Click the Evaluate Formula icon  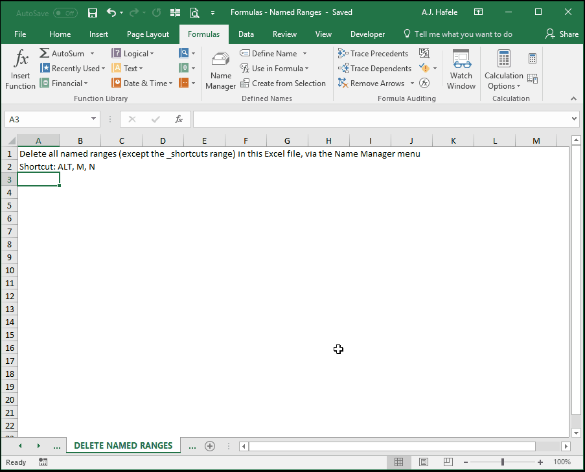[424, 83]
